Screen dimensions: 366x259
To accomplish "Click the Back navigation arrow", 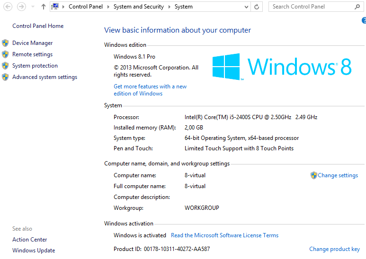I will pos(8,7).
